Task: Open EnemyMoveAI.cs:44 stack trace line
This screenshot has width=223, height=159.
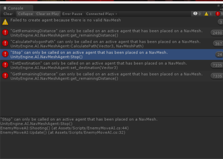Action: (64, 128)
